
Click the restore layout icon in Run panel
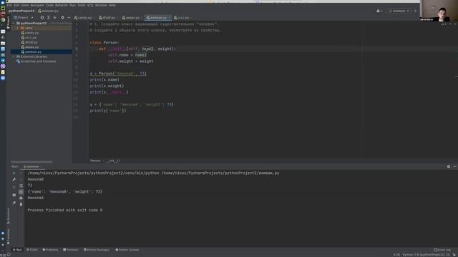(14, 195)
